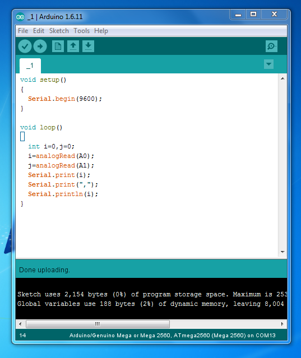
Task: Open the Sketch menu
Action: click(x=59, y=31)
